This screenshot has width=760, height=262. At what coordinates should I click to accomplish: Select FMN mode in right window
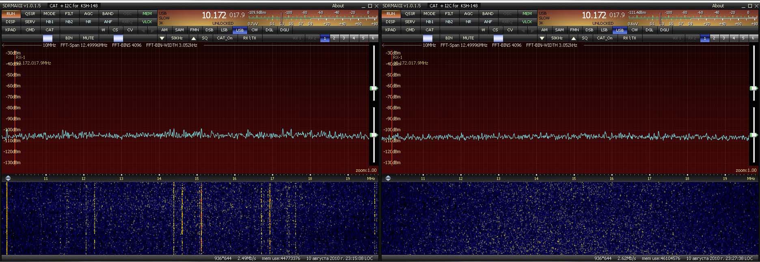(x=574, y=30)
